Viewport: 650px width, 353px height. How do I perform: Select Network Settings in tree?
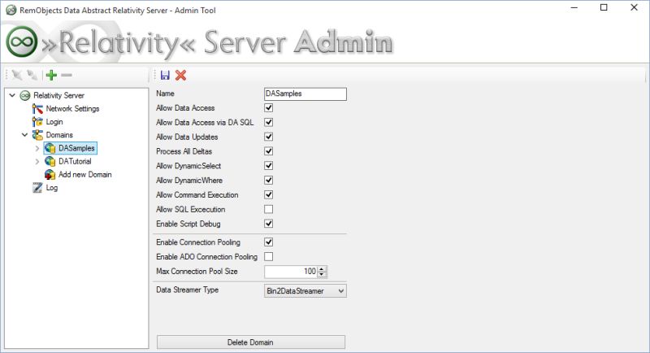click(x=72, y=109)
